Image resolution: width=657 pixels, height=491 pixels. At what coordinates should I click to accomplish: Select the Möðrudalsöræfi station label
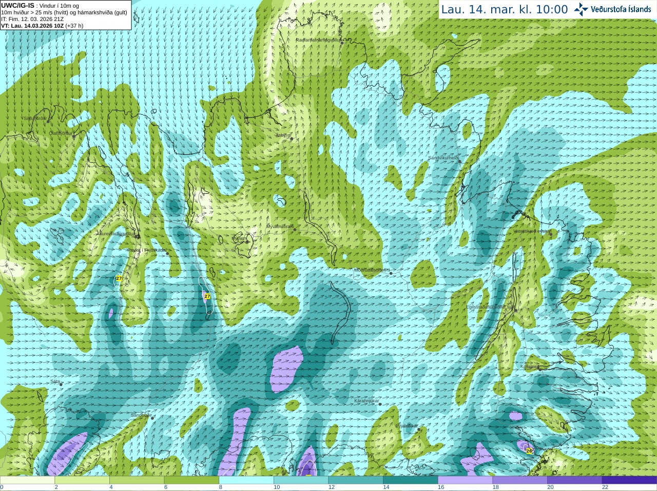pyautogui.click(x=372, y=270)
